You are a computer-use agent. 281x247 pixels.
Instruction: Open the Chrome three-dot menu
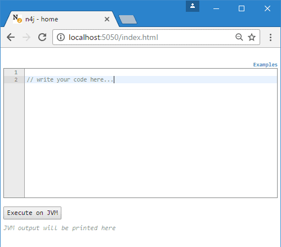click(270, 37)
